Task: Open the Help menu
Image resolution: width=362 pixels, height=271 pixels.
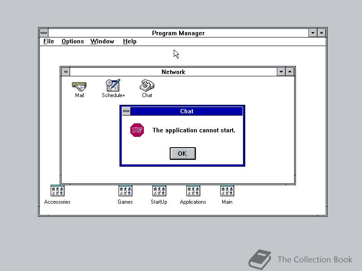Action: (x=130, y=41)
